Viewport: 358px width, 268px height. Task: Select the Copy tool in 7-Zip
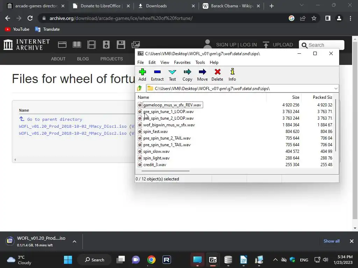click(x=187, y=75)
